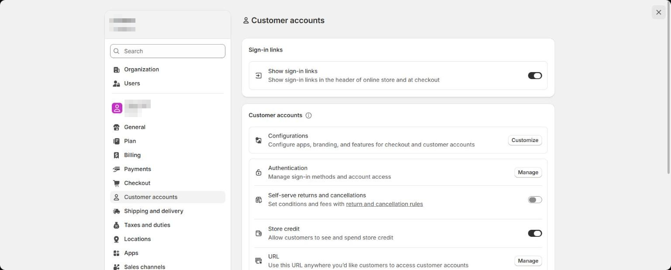
Task: Enable Self-serve returns and cancellations toggle
Action: (535, 200)
